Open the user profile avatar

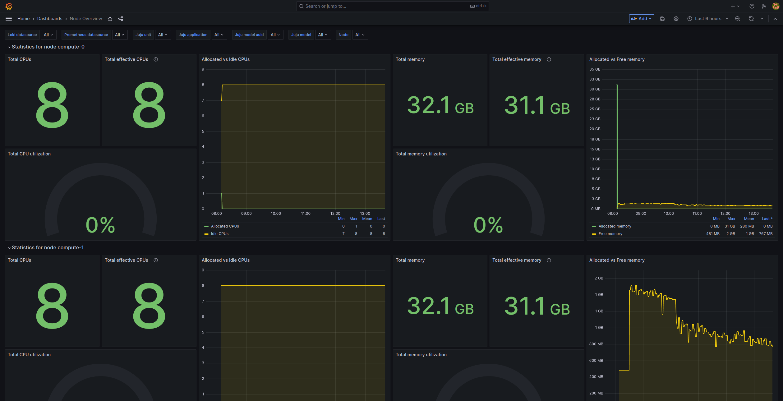click(x=776, y=6)
